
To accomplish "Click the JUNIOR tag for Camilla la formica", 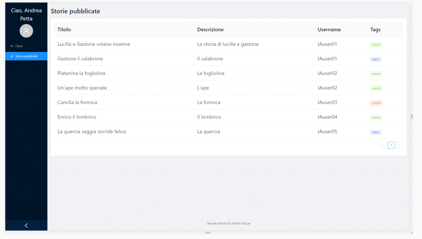I will (376, 103).
